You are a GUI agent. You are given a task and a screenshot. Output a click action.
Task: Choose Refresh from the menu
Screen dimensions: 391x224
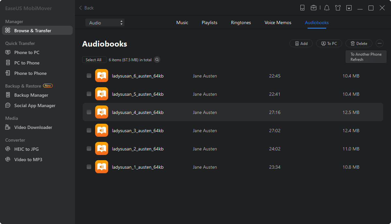click(357, 60)
